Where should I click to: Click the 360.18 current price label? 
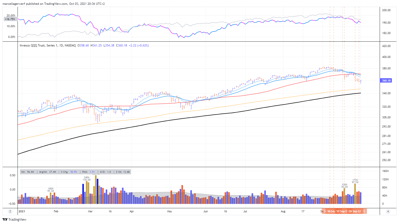coord(386,81)
